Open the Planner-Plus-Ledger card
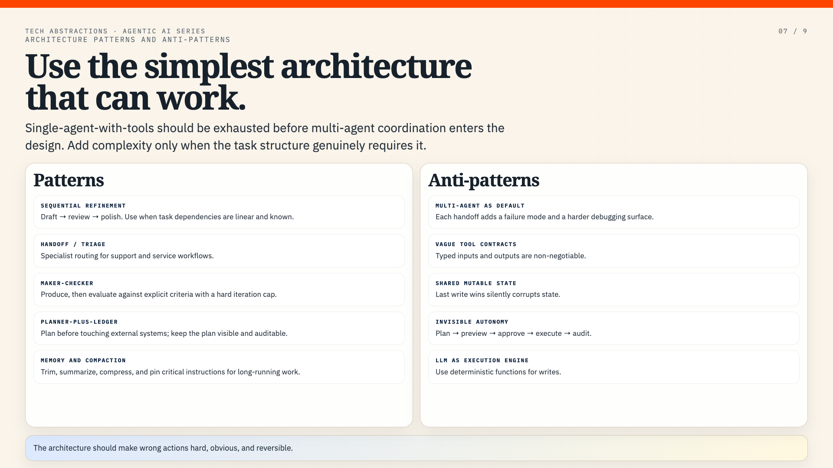The width and height of the screenshot is (833, 468). click(219, 328)
